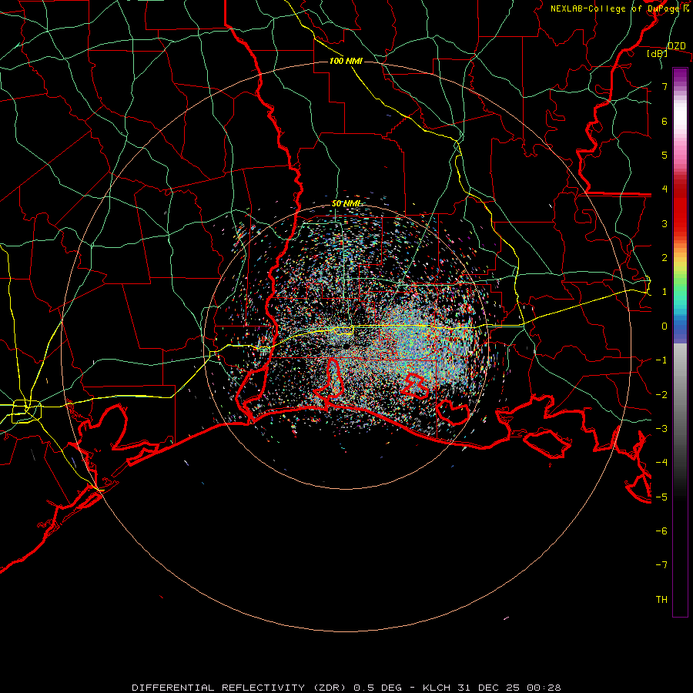This screenshot has height=693, width=693.
Task: Click the -1 value on the ZDR scale
Action: [661, 360]
